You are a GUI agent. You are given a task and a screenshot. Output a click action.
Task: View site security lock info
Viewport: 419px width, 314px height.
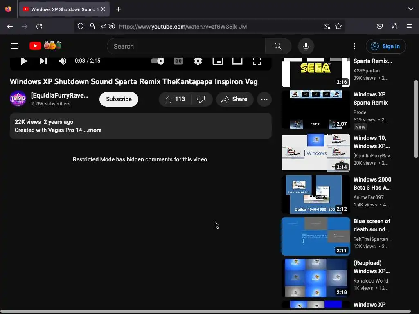point(92,26)
